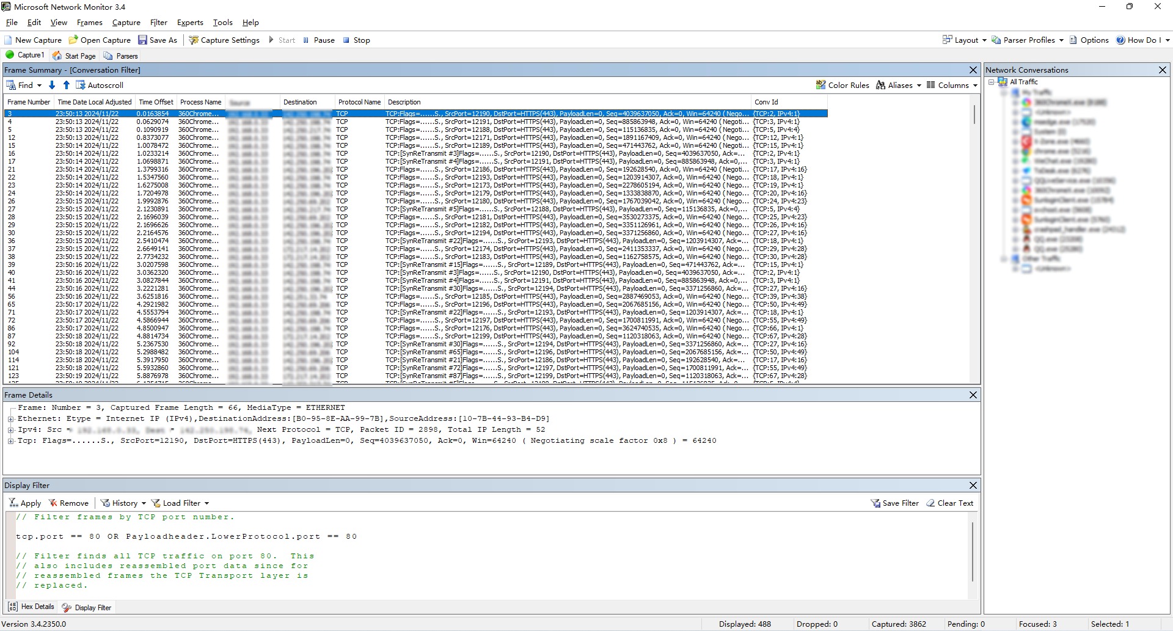Toggle Autoscroll in Frame Summary
The width and height of the screenshot is (1173, 631).
click(99, 86)
